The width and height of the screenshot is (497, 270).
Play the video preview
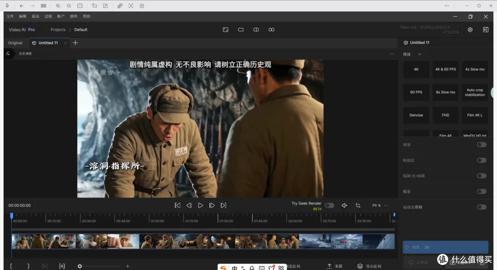pyautogui.click(x=201, y=206)
